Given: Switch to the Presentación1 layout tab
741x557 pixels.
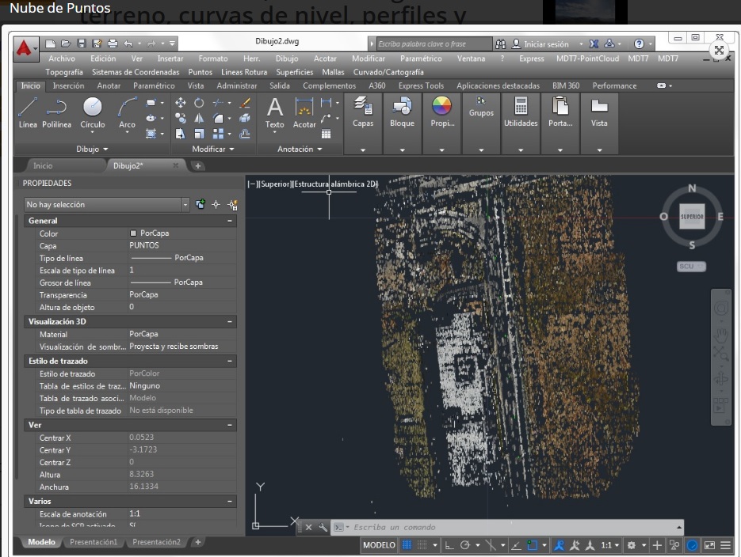Looking at the screenshot, I should (93, 542).
